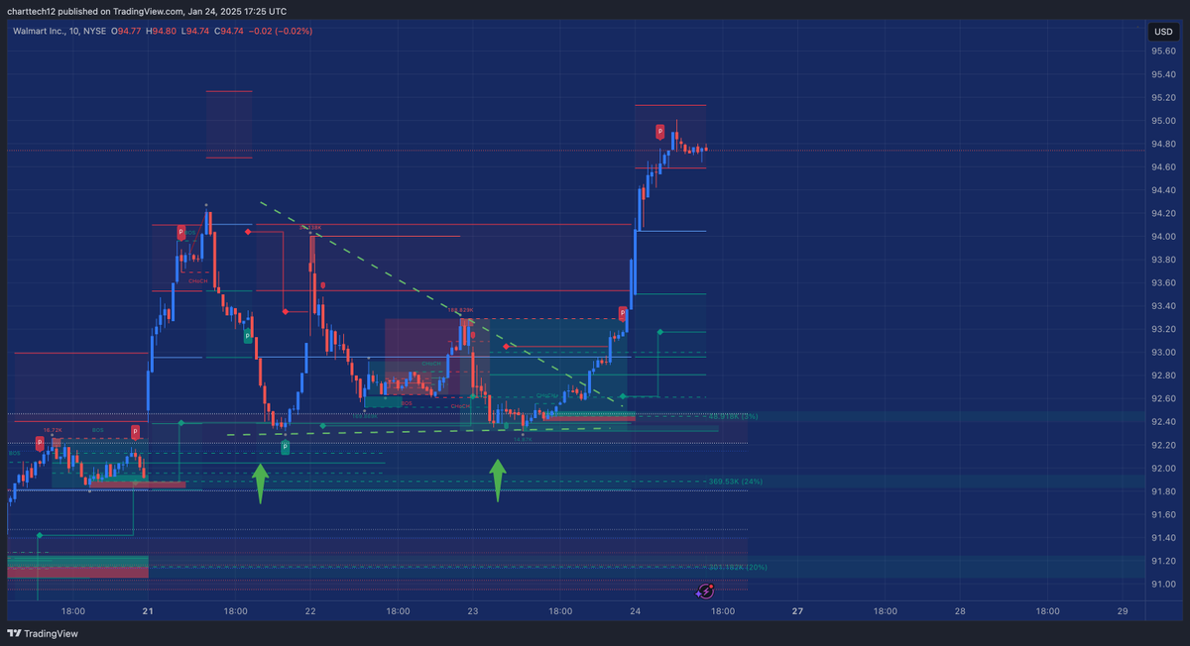Click the 91.20 price axis label
The height and width of the screenshot is (646, 1190).
[1163, 561]
